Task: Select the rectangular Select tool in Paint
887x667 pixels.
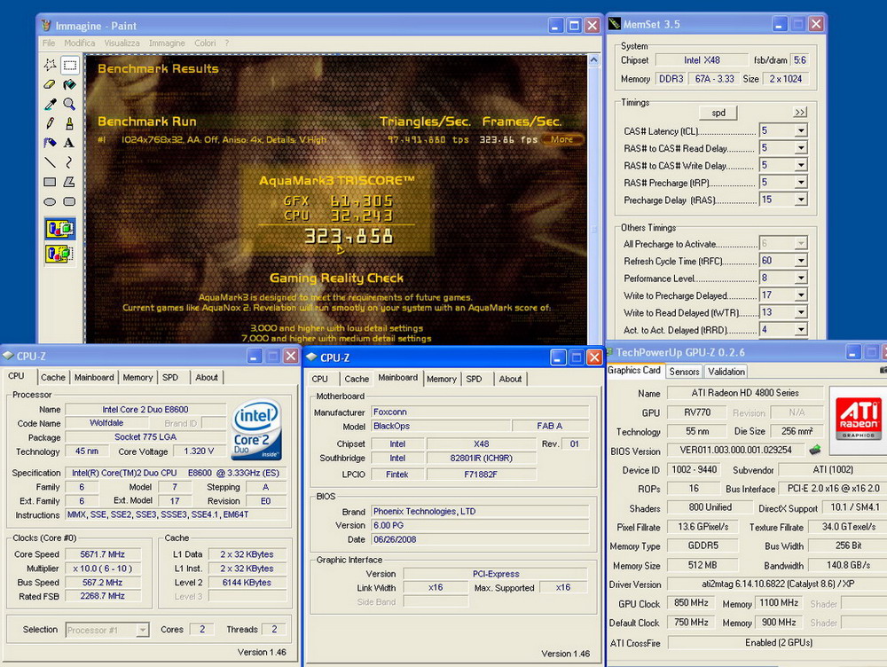Action: [69, 65]
